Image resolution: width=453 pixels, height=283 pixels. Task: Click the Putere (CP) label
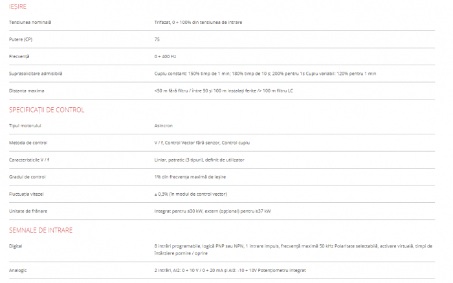coord(21,39)
